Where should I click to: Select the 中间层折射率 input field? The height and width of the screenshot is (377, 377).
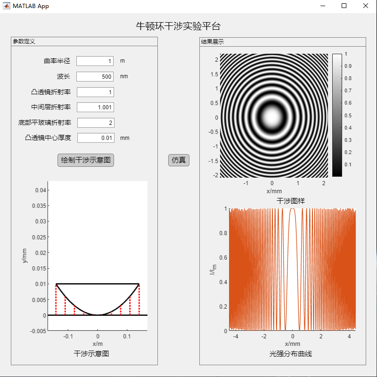click(x=94, y=107)
